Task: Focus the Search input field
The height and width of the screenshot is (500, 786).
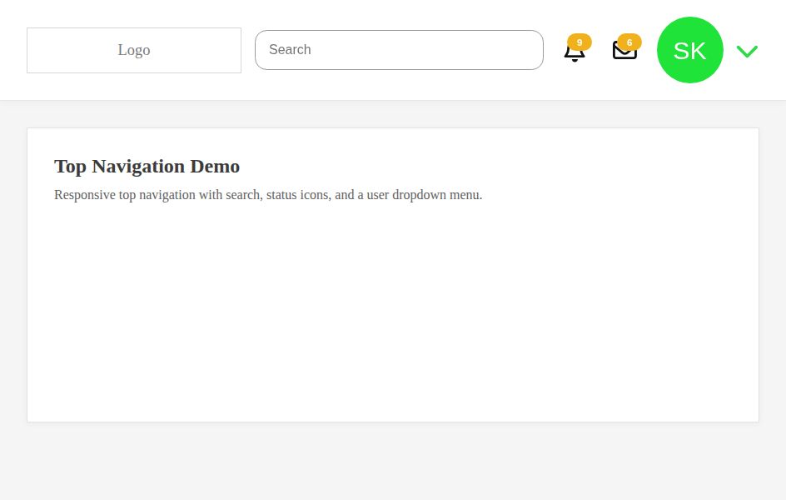Action: coord(399,50)
